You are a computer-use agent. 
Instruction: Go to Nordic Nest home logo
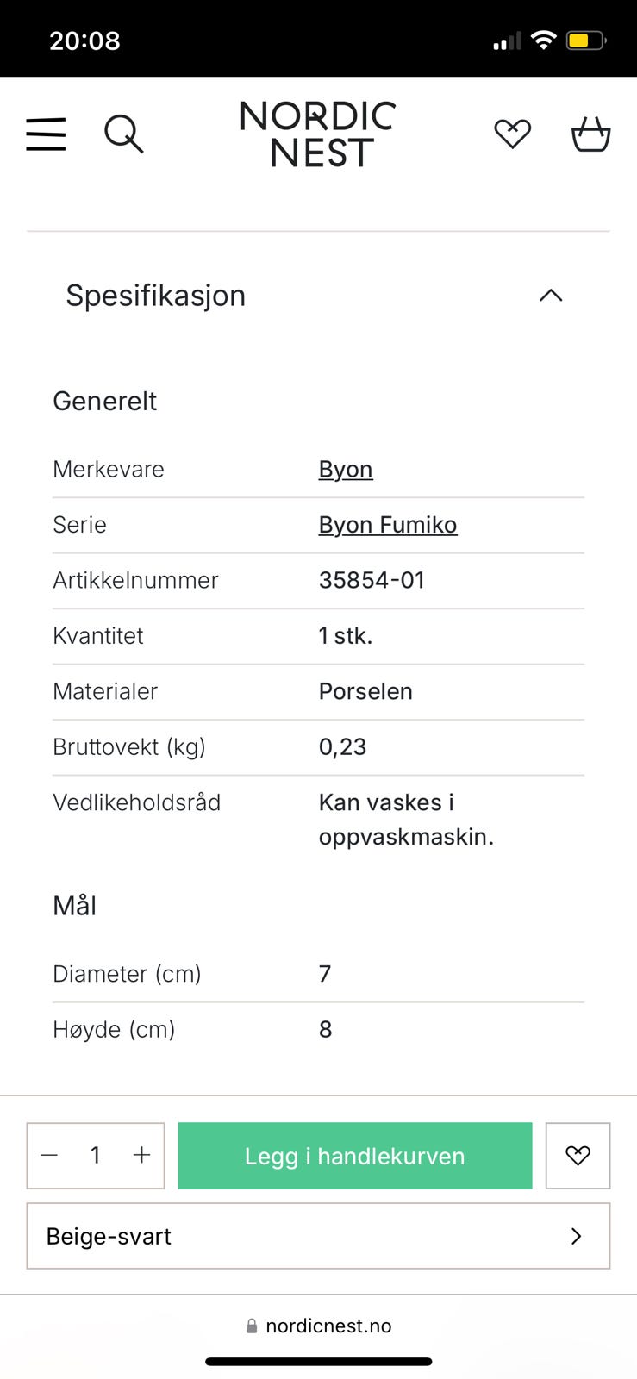[x=318, y=134]
